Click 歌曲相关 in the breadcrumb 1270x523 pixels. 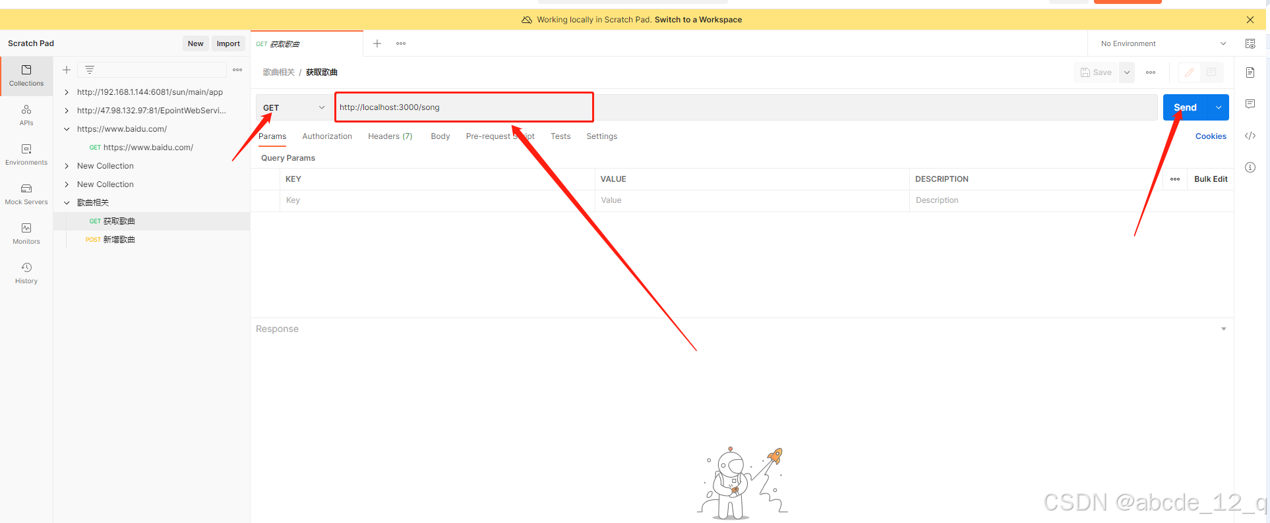[278, 72]
